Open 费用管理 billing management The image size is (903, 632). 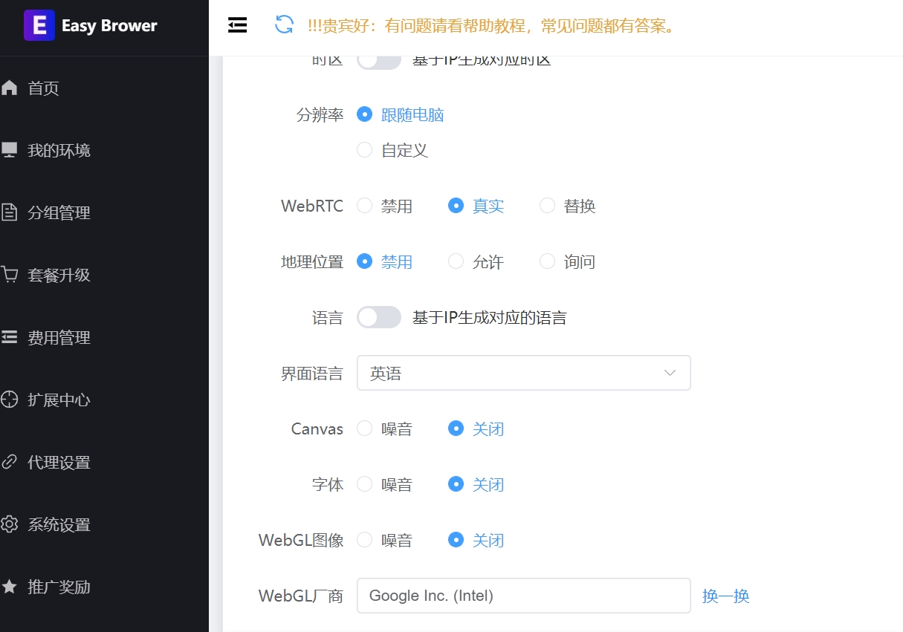(x=54, y=337)
